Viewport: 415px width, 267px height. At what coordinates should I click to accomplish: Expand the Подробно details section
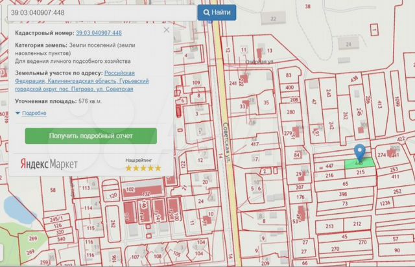[x=31, y=113]
